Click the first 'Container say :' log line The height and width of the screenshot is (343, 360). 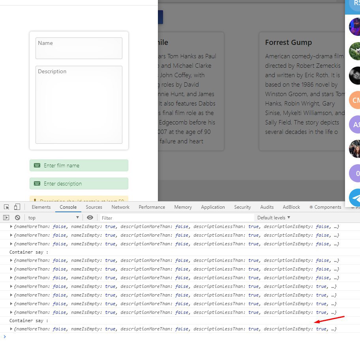point(29,252)
